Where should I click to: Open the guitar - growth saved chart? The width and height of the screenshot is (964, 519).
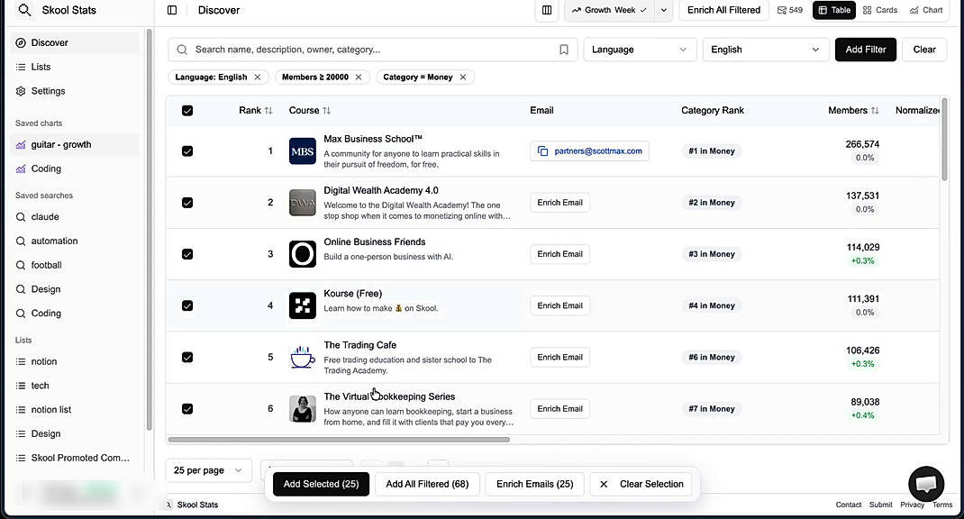pyautogui.click(x=75, y=144)
